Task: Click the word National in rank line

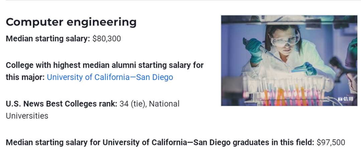Action: tap(164, 104)
